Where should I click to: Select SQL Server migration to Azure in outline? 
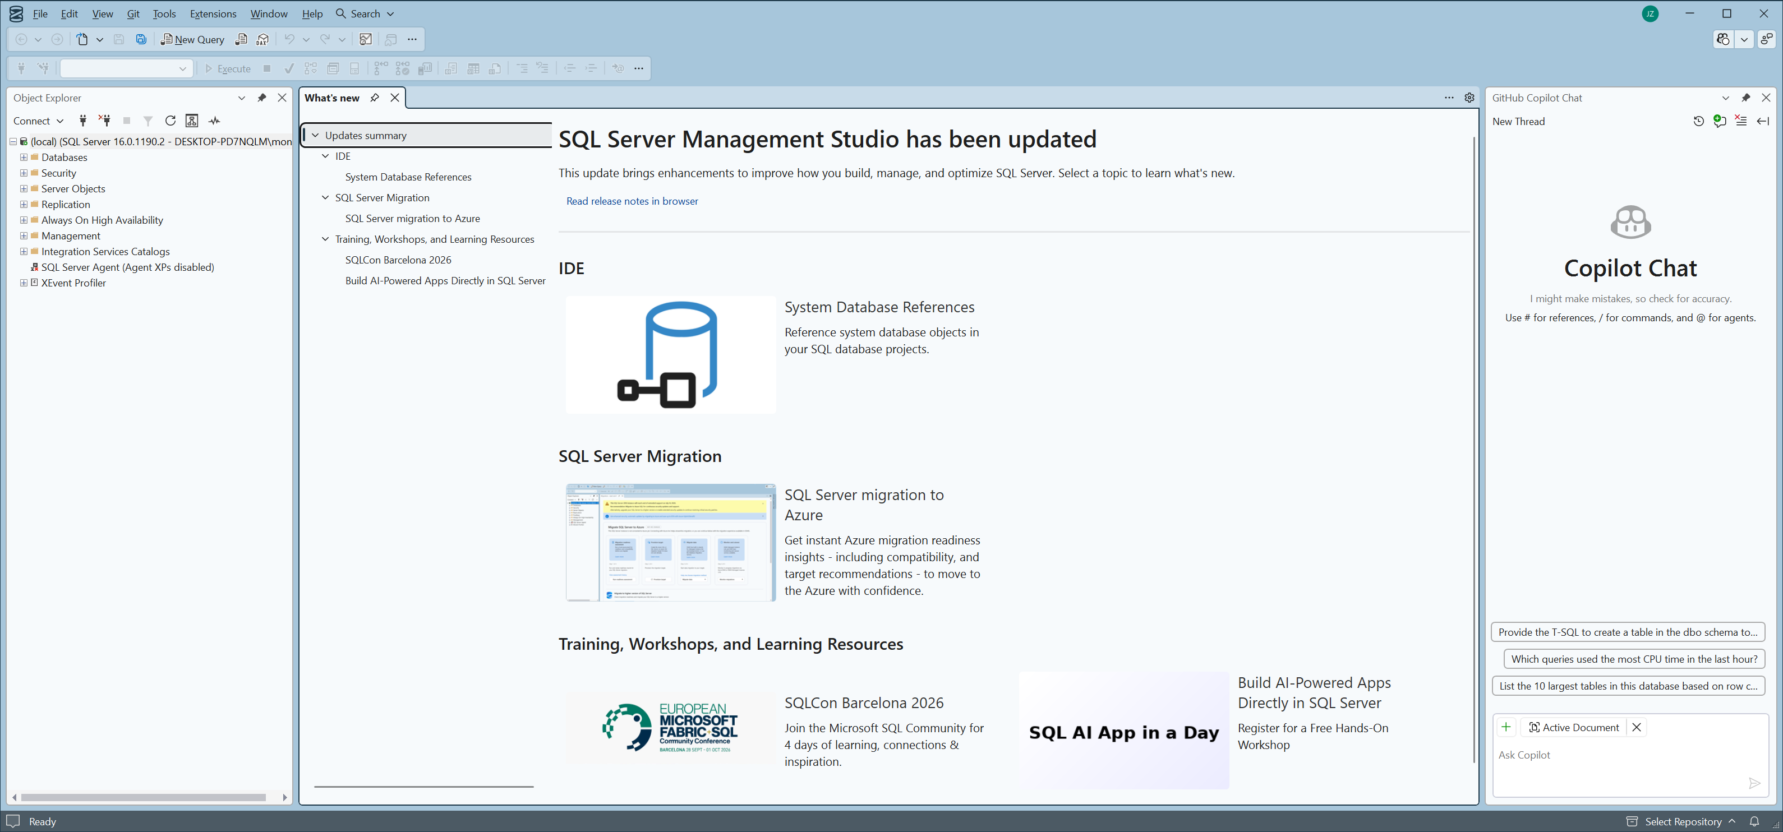(x=413, y=219)
